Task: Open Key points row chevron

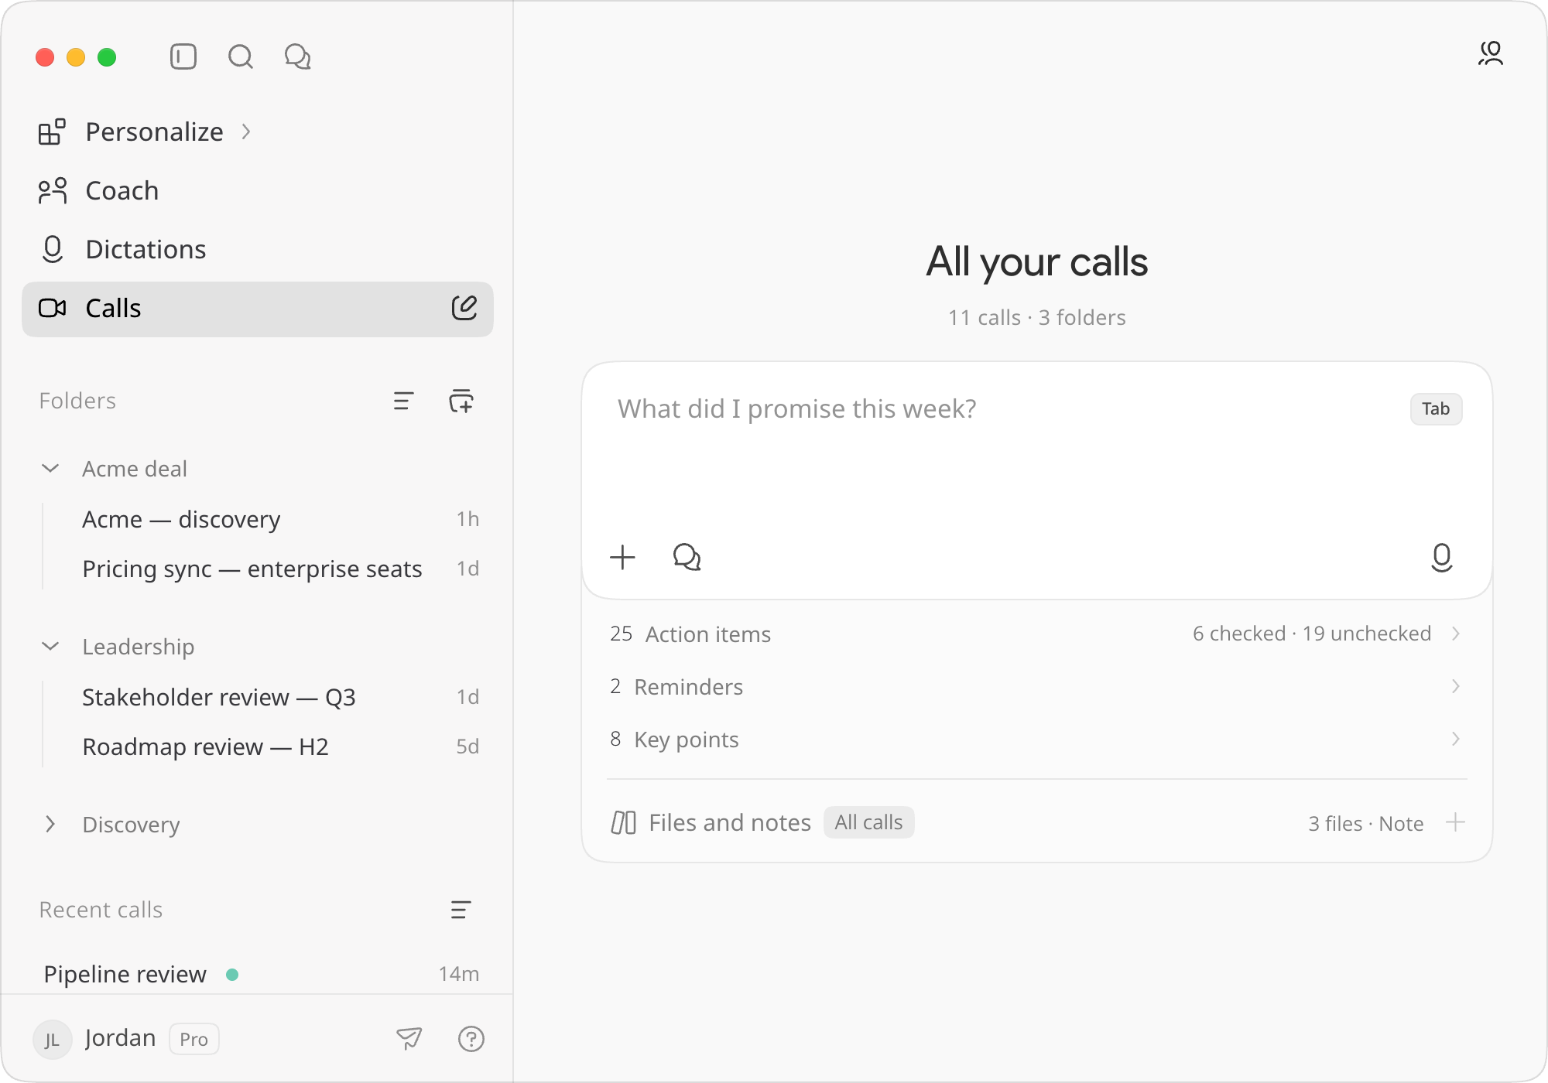Action: [1456, 739]
